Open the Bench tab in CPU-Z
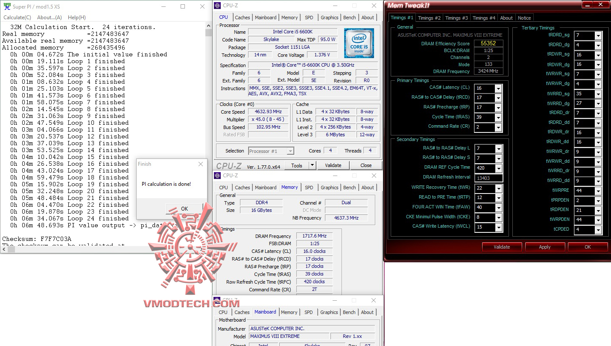 tap(349, 18)
